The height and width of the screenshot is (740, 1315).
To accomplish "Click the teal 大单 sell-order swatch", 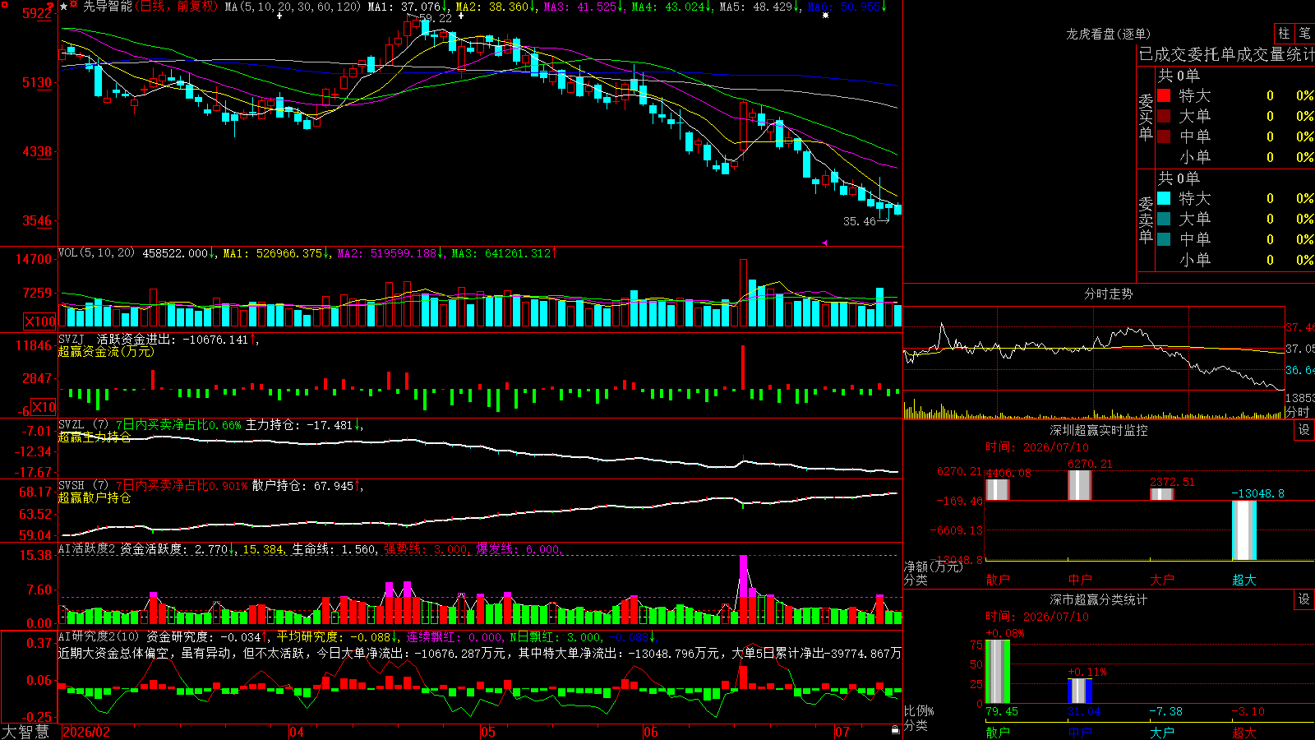I will (x=1164, y=219).
